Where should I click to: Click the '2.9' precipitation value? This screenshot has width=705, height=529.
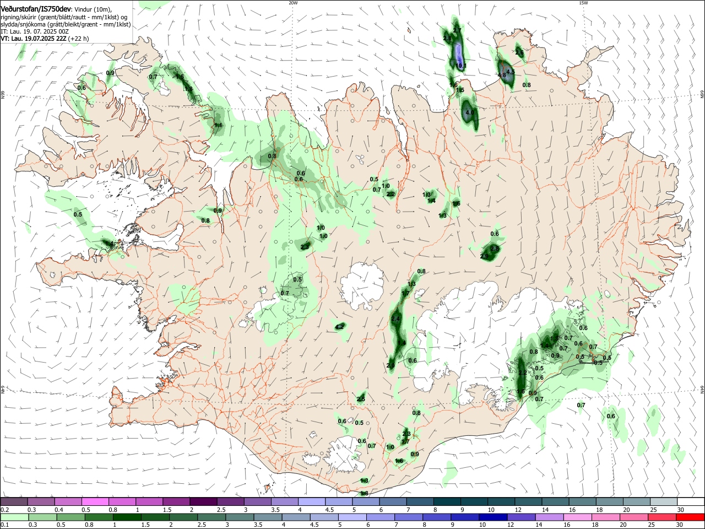coord(485,256)
